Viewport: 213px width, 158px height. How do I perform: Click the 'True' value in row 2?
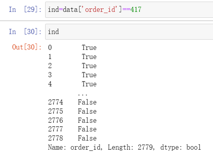(x=89, y=66)
